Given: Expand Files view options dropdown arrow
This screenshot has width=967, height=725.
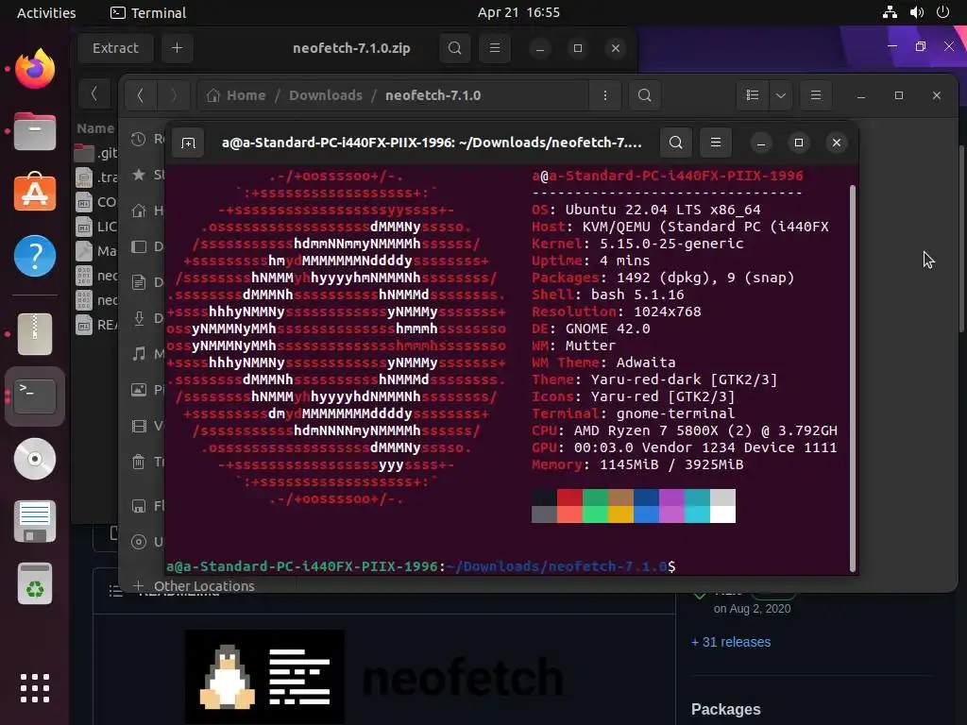Looking at the screenshot, I should [x=781, y=95].
